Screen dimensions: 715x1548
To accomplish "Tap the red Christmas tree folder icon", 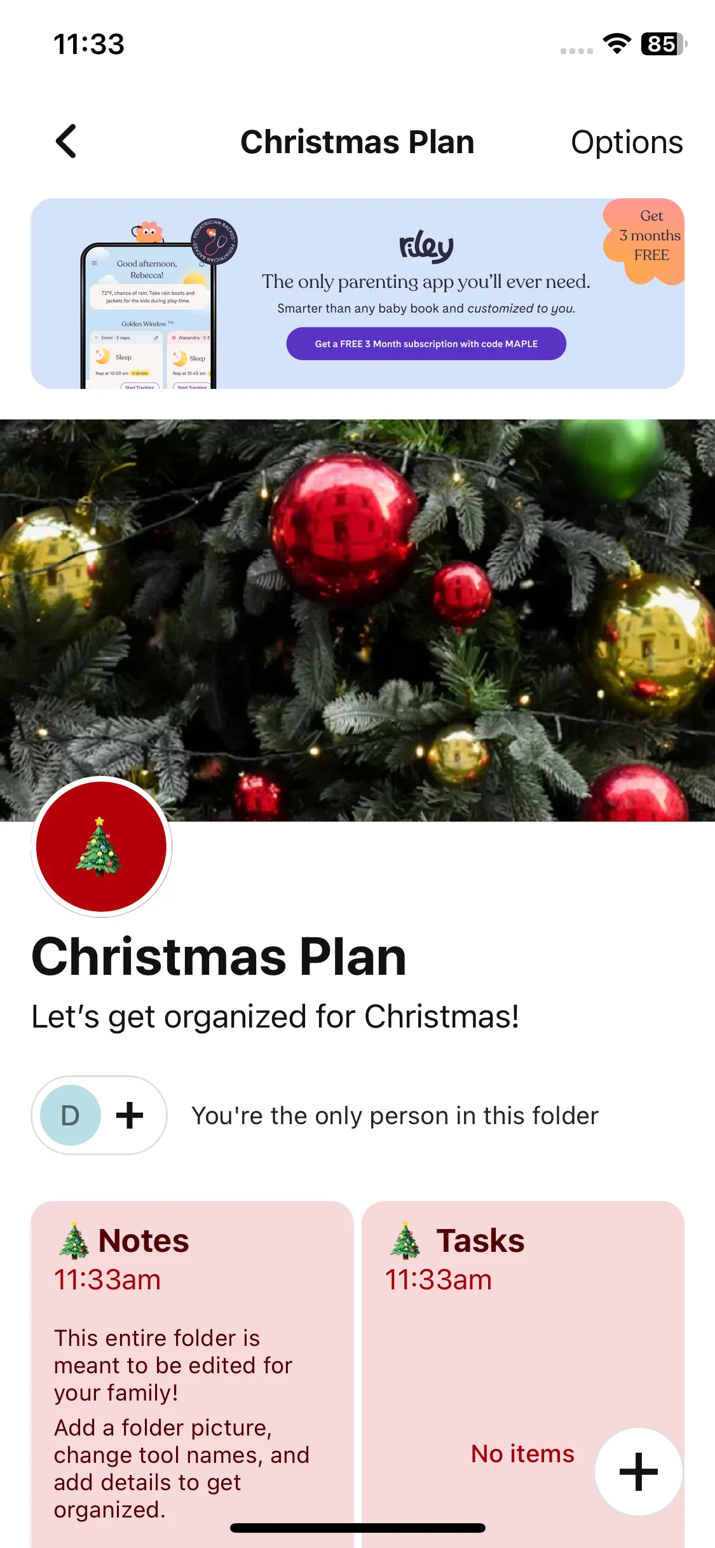I will pos(101,846).
